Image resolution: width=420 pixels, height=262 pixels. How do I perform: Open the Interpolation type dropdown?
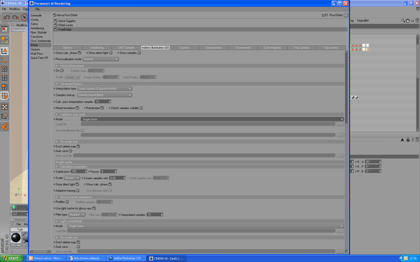[x=104, y=89]
